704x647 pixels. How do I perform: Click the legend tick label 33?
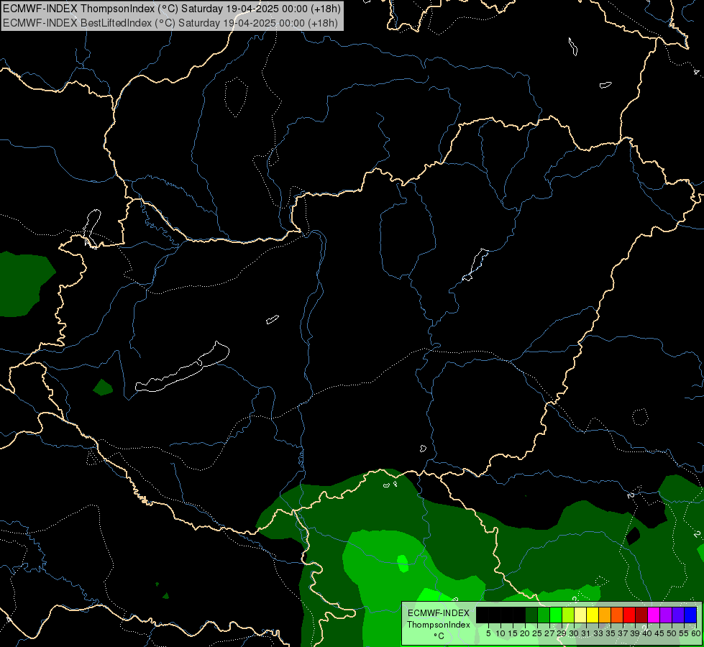(x=598, y=633)
